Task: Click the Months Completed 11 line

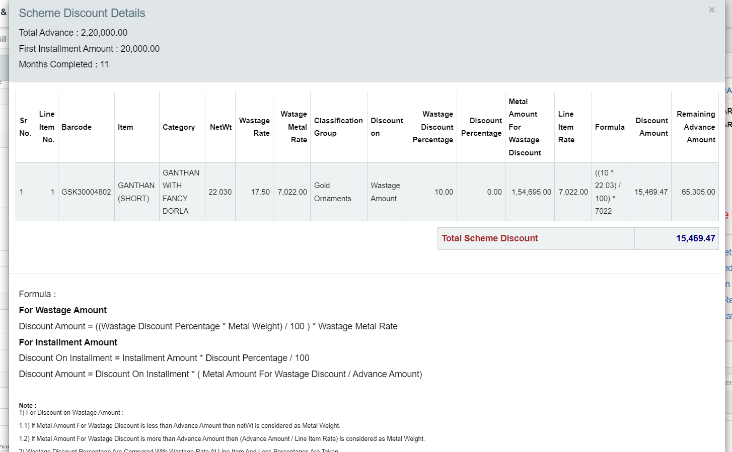Action: tap(63, 64)
